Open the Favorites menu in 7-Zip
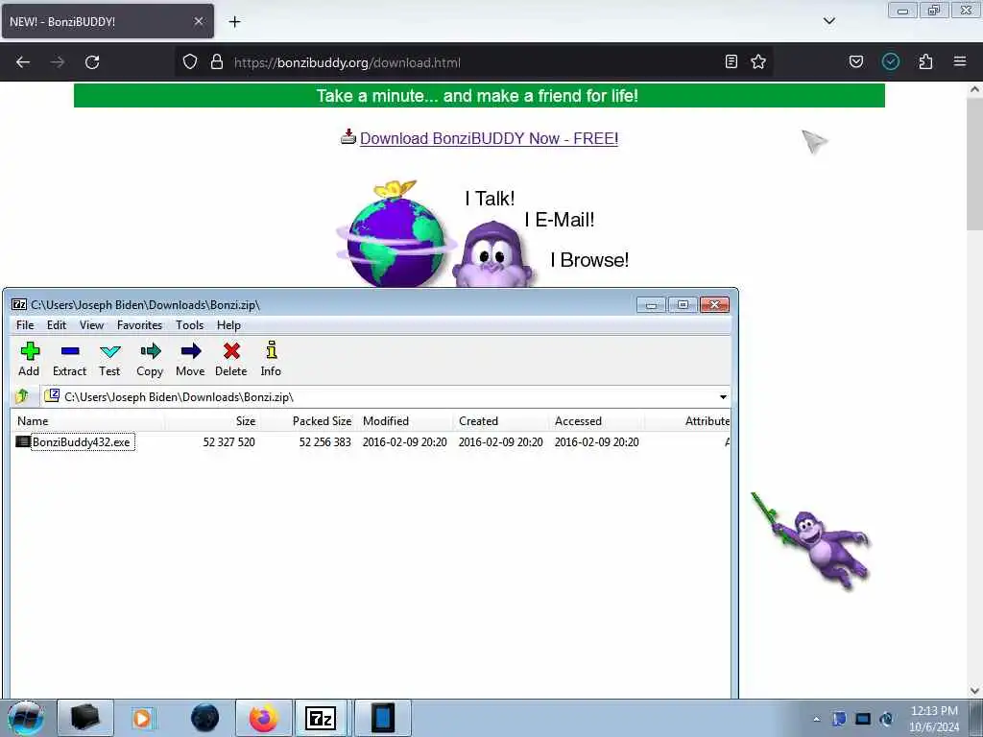 [x=140, y=324]
